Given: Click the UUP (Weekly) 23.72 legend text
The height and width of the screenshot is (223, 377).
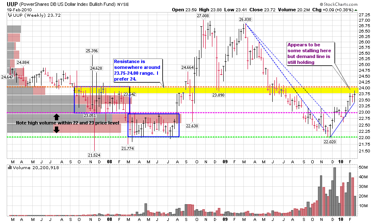Looking at the screenshot, I should pos(37,15).
